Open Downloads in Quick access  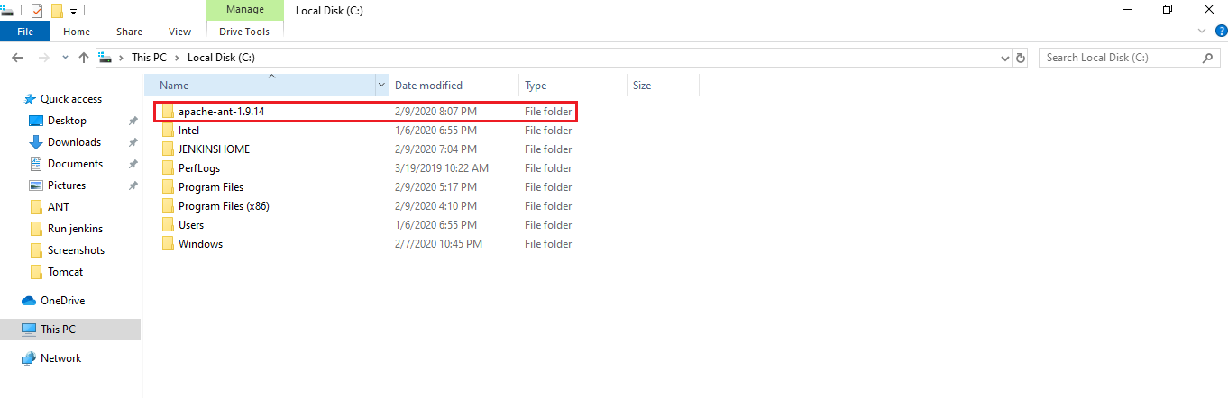(x=74, y=142)
